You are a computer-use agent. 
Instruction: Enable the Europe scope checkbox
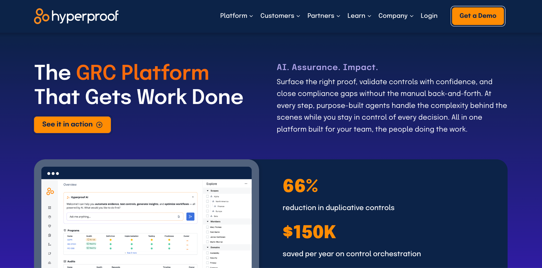point(207,211)
